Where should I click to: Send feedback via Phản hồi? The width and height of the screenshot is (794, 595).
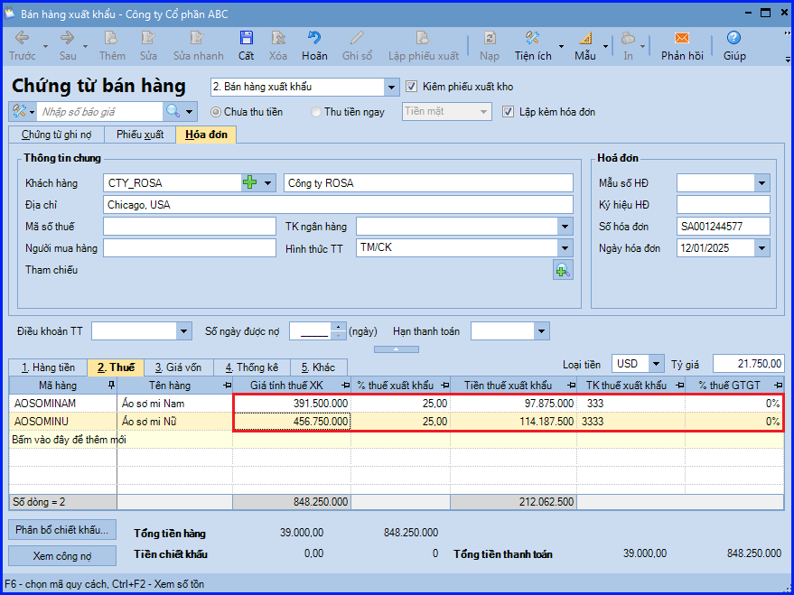[682, 45]
